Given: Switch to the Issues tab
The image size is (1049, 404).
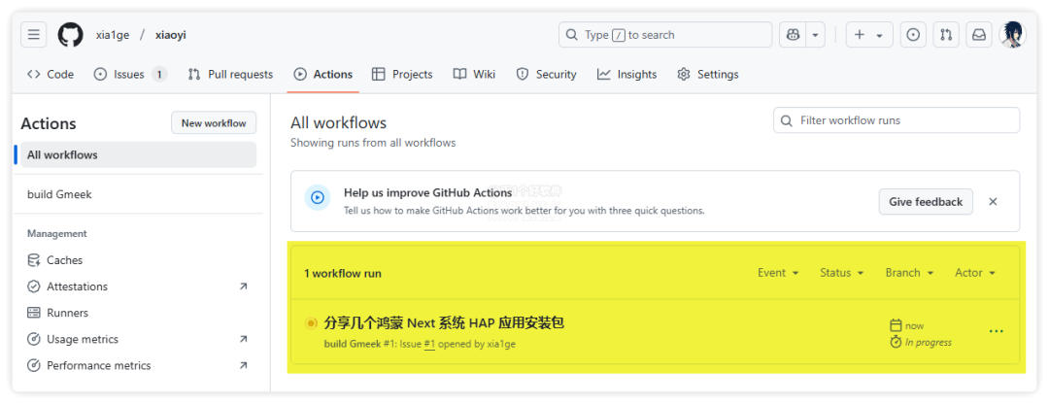Looking at the screenshot, I should click(x=130, y=74).
